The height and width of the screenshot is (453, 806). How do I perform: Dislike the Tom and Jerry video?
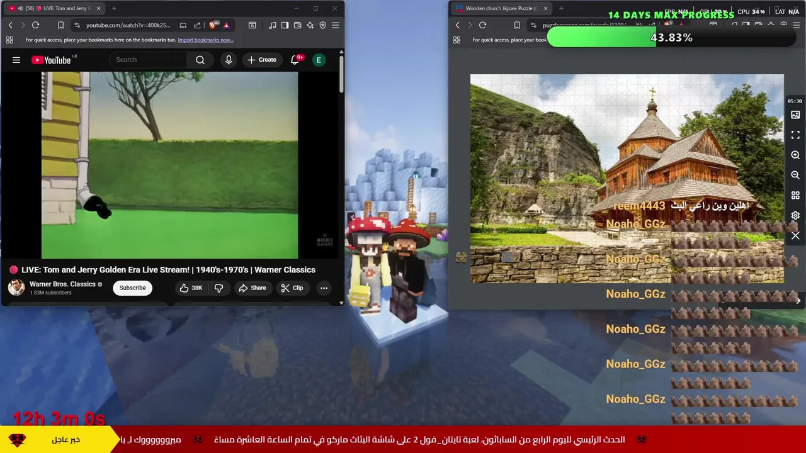pos(219,288)
